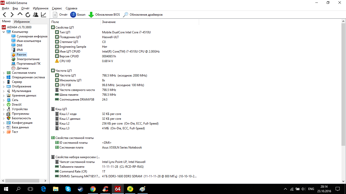Screen dimensions: 346x194
Task: Open the Action Center notification icon
Action: (x=337, y=189)
